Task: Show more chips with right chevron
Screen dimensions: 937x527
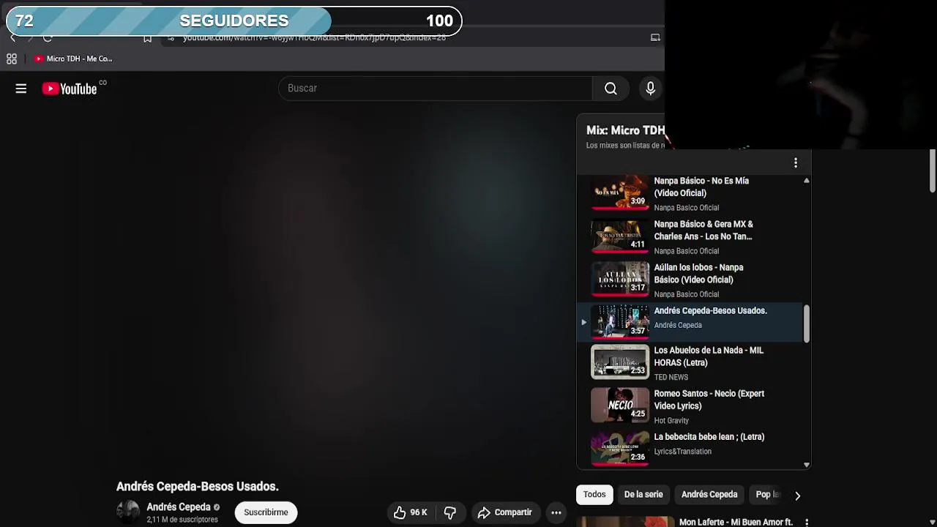Action: click(x=797, y=496)
